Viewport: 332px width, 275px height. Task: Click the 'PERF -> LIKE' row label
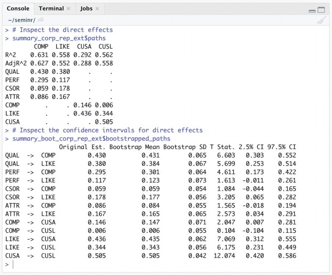pyautogui.click(x=30, y=180)
